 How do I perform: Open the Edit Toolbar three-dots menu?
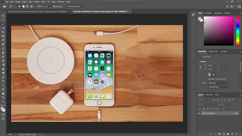[3, 102]
